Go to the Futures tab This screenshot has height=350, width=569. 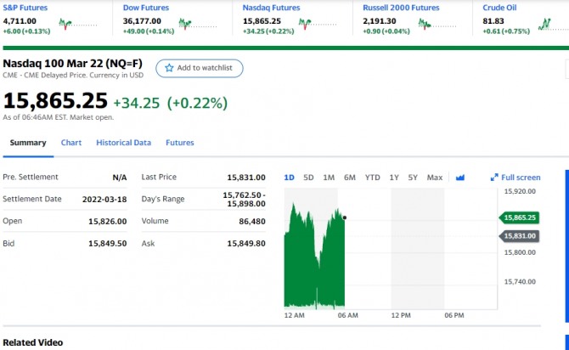(x=180, y=143)
